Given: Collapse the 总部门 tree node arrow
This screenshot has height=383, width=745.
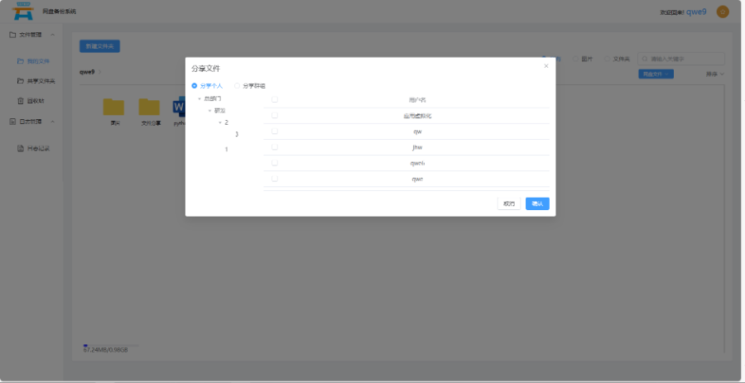Looking at the screenshot, I should click(199, 98).
